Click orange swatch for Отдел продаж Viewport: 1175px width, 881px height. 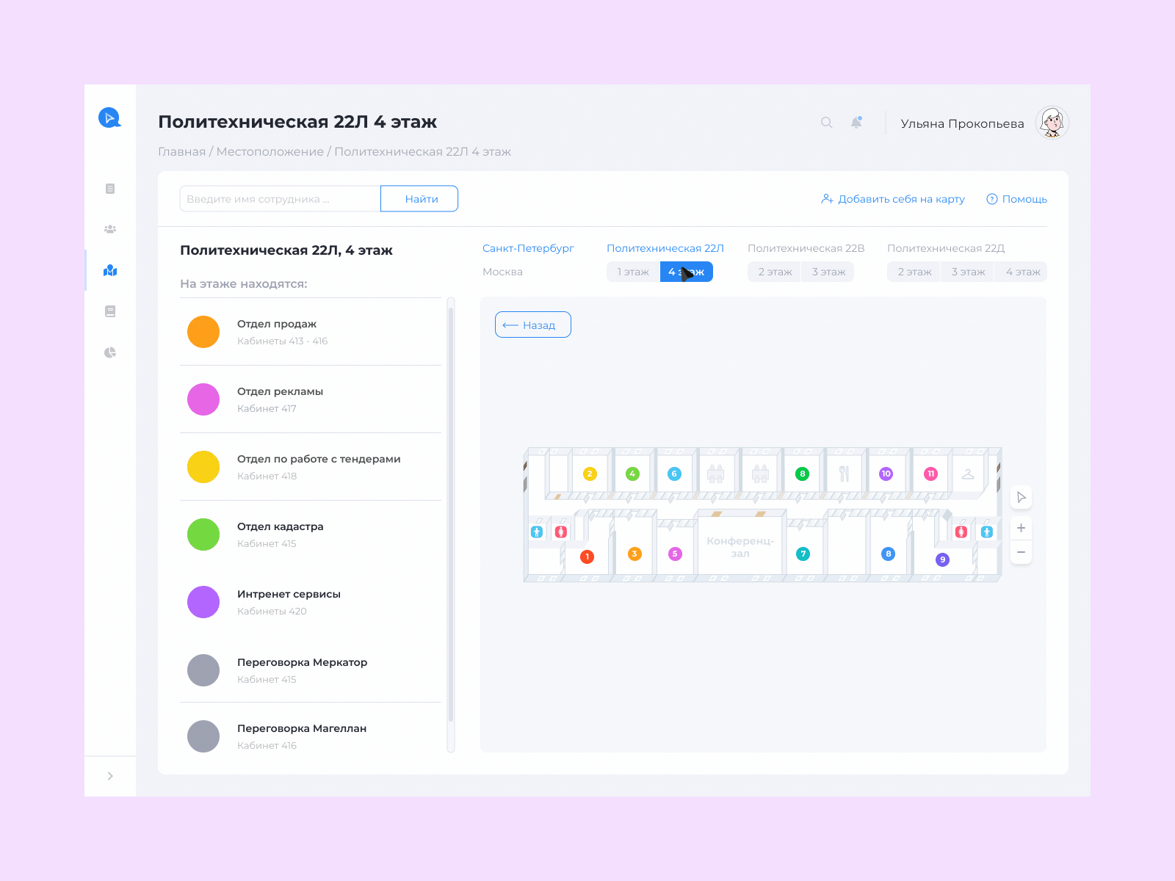pyautogui.click(x=203, y=332)
